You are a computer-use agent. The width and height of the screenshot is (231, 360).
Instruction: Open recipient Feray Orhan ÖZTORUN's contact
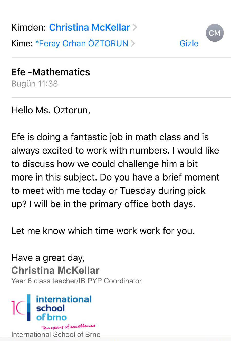82,43
